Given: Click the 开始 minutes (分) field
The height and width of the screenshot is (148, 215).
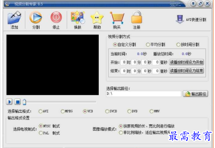Looking at the screenshot, I should click(x=134, y=62).
